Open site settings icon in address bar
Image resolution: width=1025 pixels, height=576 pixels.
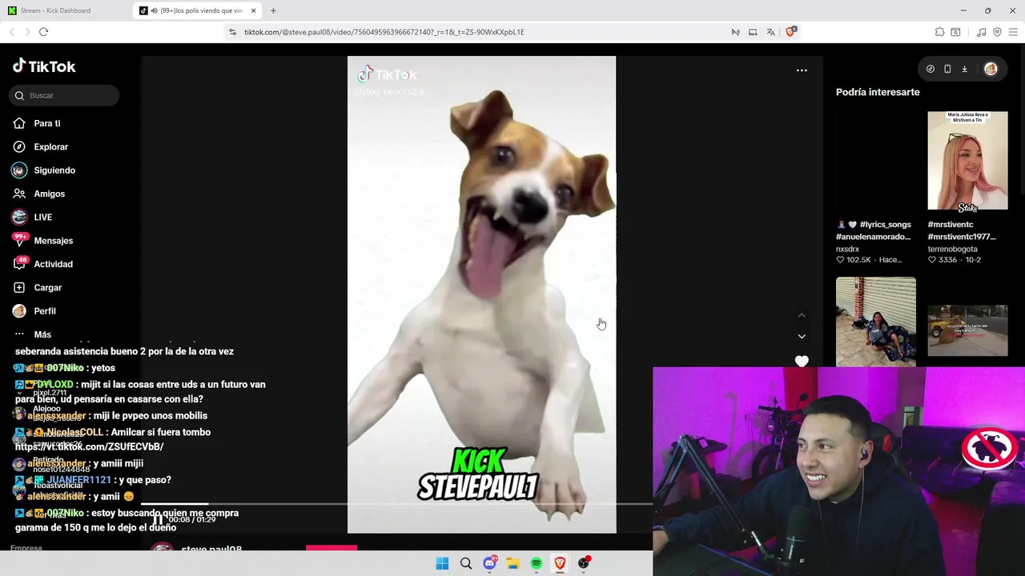pyautogui.click(x=232, y=32)
